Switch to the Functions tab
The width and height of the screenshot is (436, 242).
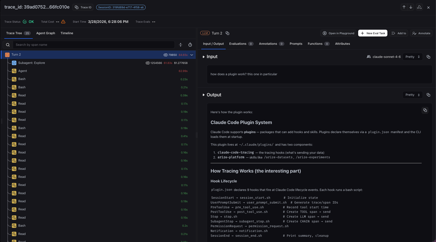click(x=319, y=44)
